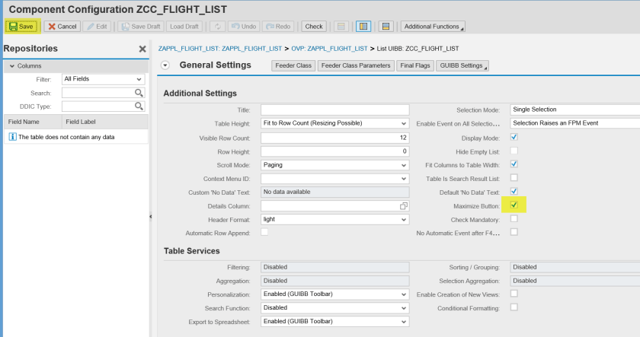Open value help for Details Column
The width and height of the screenshot is (640, 337).
404,206
